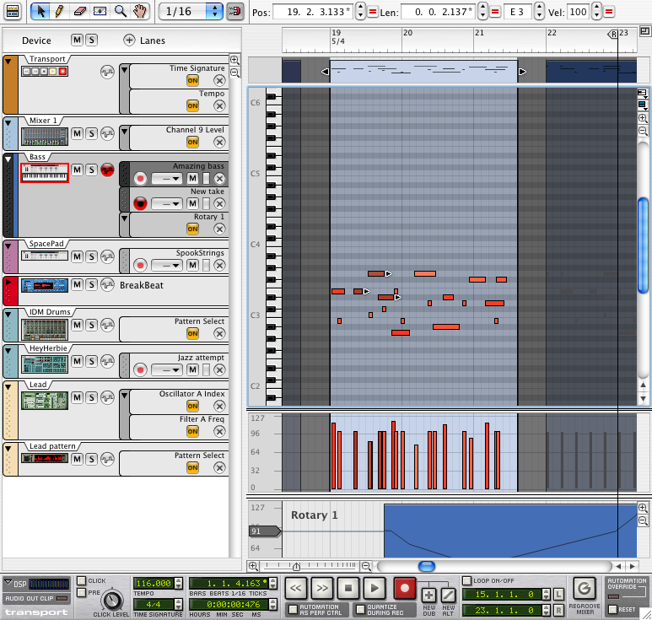Collapse the Transport track
Image resolution: width=652 pixels, height=620 pixels.
8,62
